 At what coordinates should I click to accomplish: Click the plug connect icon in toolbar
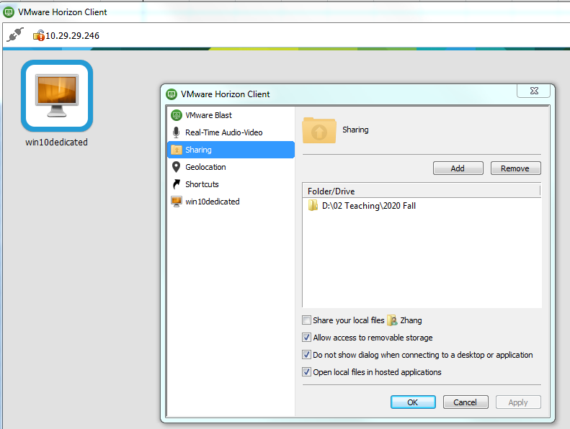coord(15,35)
